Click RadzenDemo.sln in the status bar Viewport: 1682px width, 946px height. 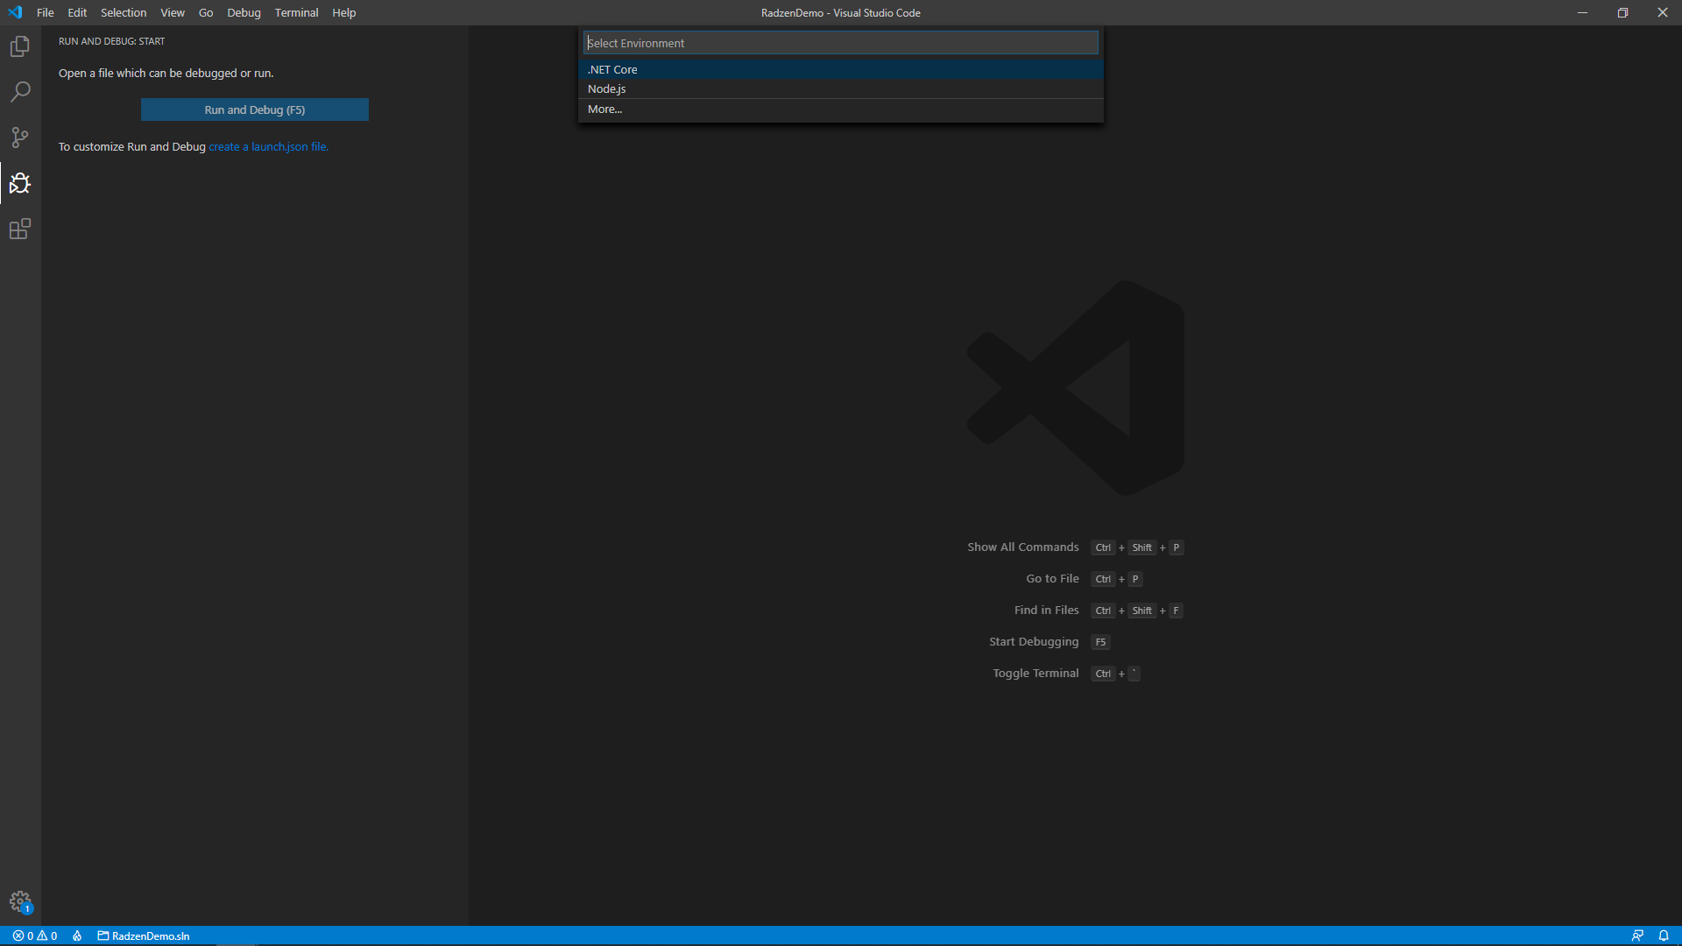[144, 935]
